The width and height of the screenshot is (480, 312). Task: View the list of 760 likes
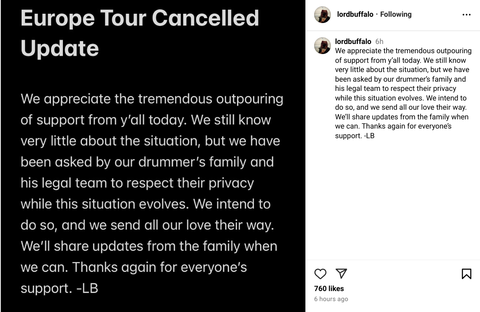coord(329,289)
